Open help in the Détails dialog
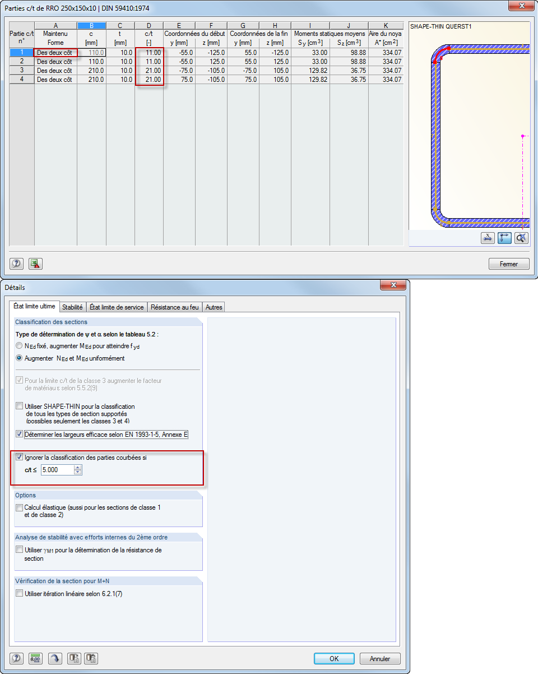Screen dimensions: 538x674 coord(17,658)
